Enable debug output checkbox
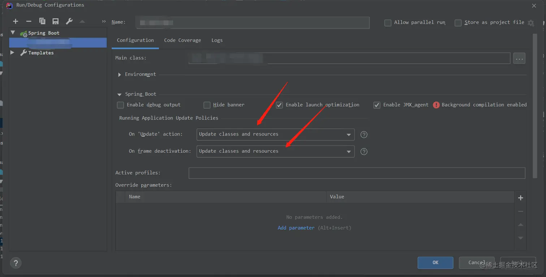 [x=120, y=105]
